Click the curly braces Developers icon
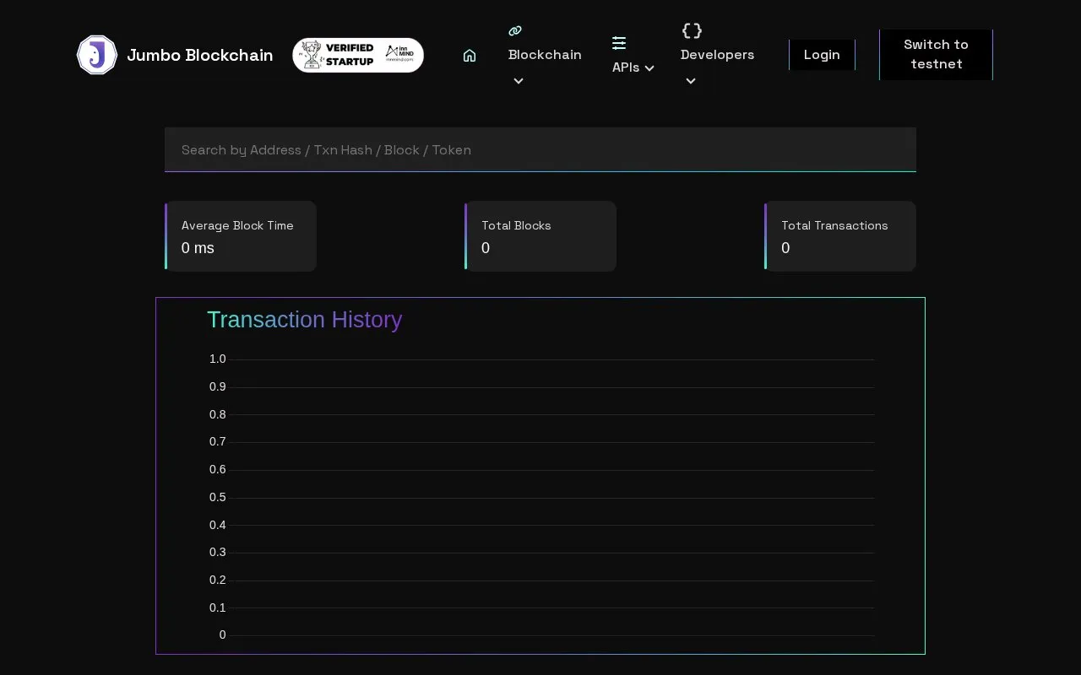Image resolution: width=1081 pixels, height=675 pixels. click(x=692, y=30)
